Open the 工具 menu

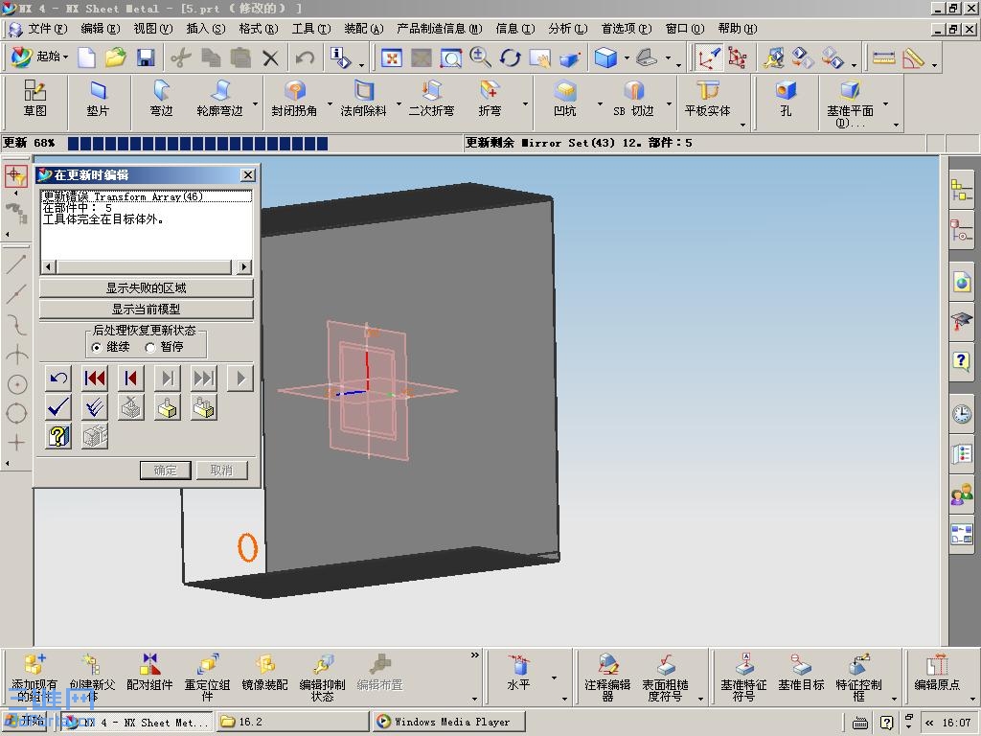coord(311,29)
